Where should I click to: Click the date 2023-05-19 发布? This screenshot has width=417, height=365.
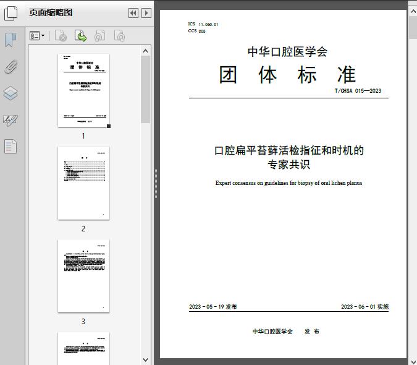click(x=213, y=307)
